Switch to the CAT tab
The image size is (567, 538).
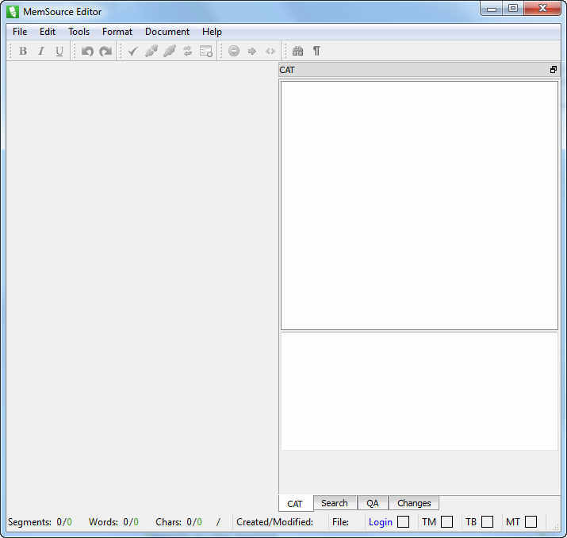(x=295, y=504)
